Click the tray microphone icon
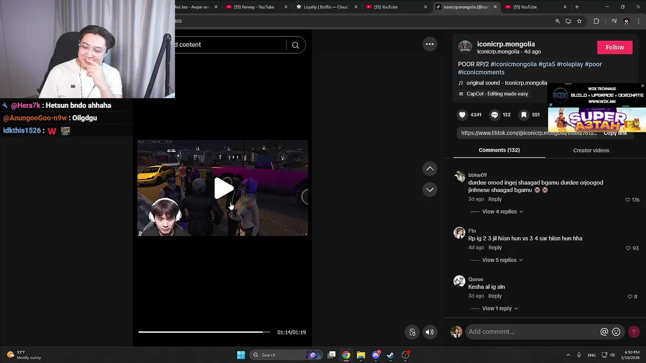 point(579,355)
